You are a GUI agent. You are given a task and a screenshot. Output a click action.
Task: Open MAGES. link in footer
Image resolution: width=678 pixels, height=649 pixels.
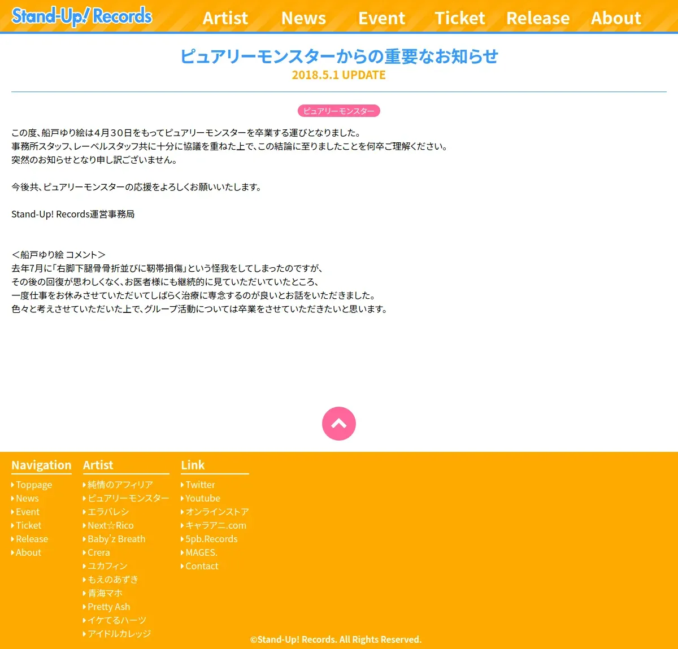coord(199,552)
